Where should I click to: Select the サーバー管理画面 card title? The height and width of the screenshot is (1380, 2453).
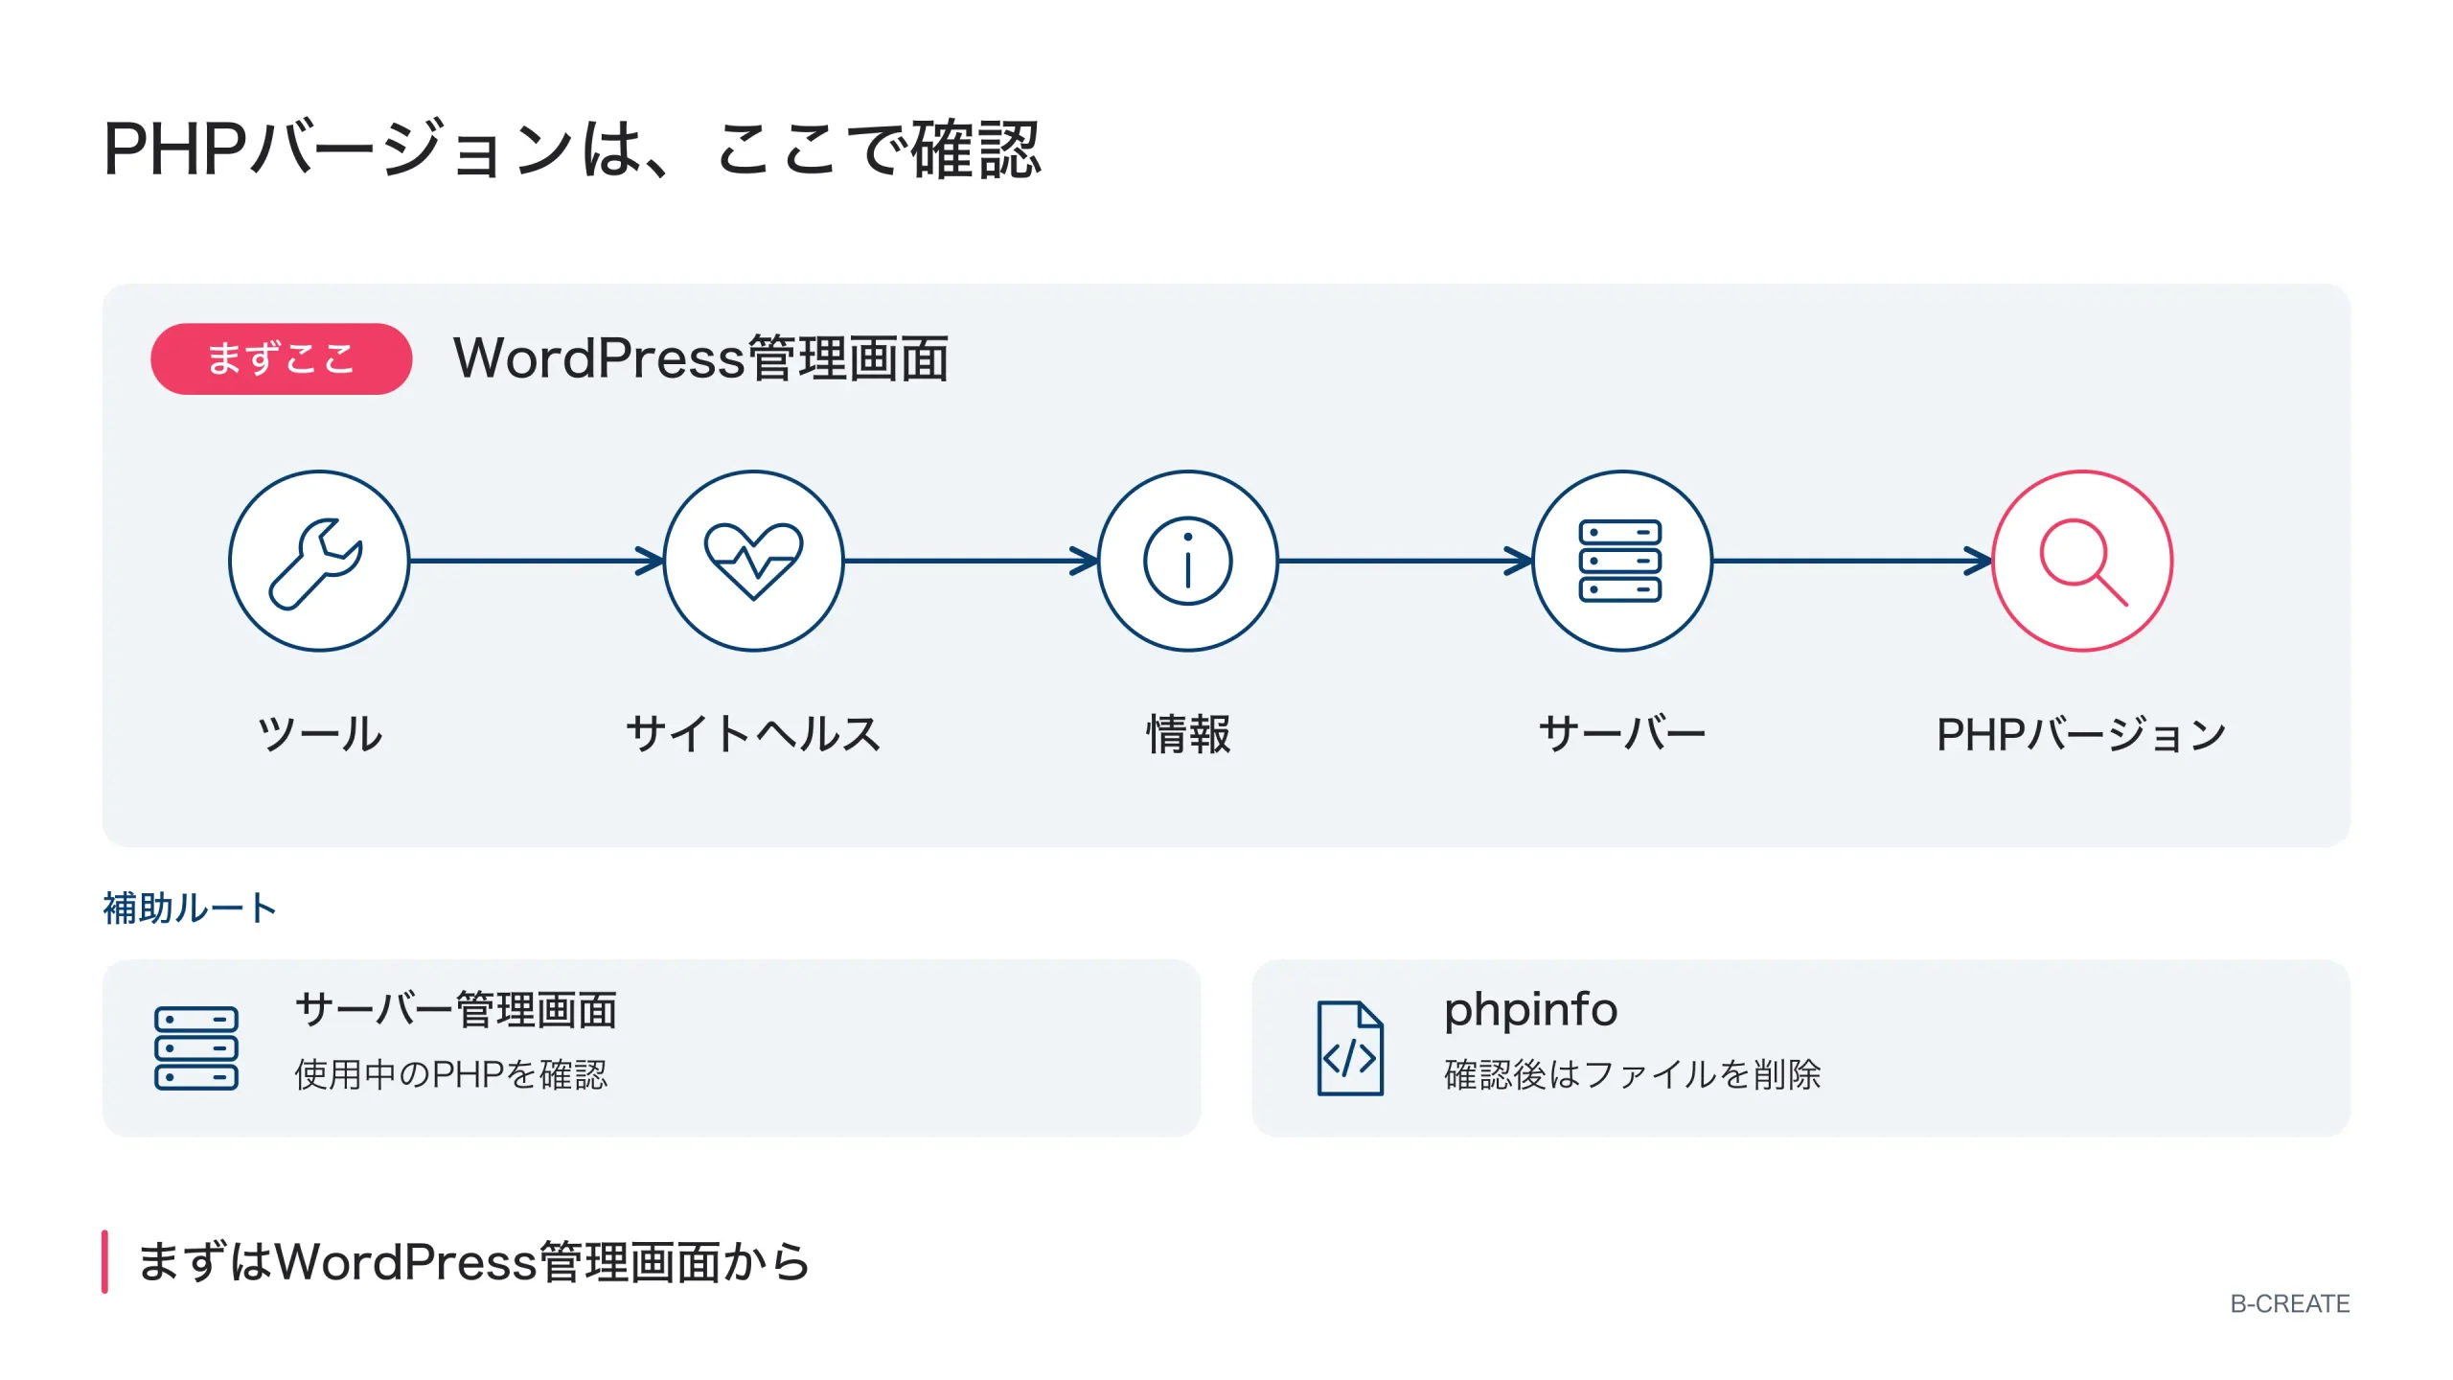coord(456,1010)
